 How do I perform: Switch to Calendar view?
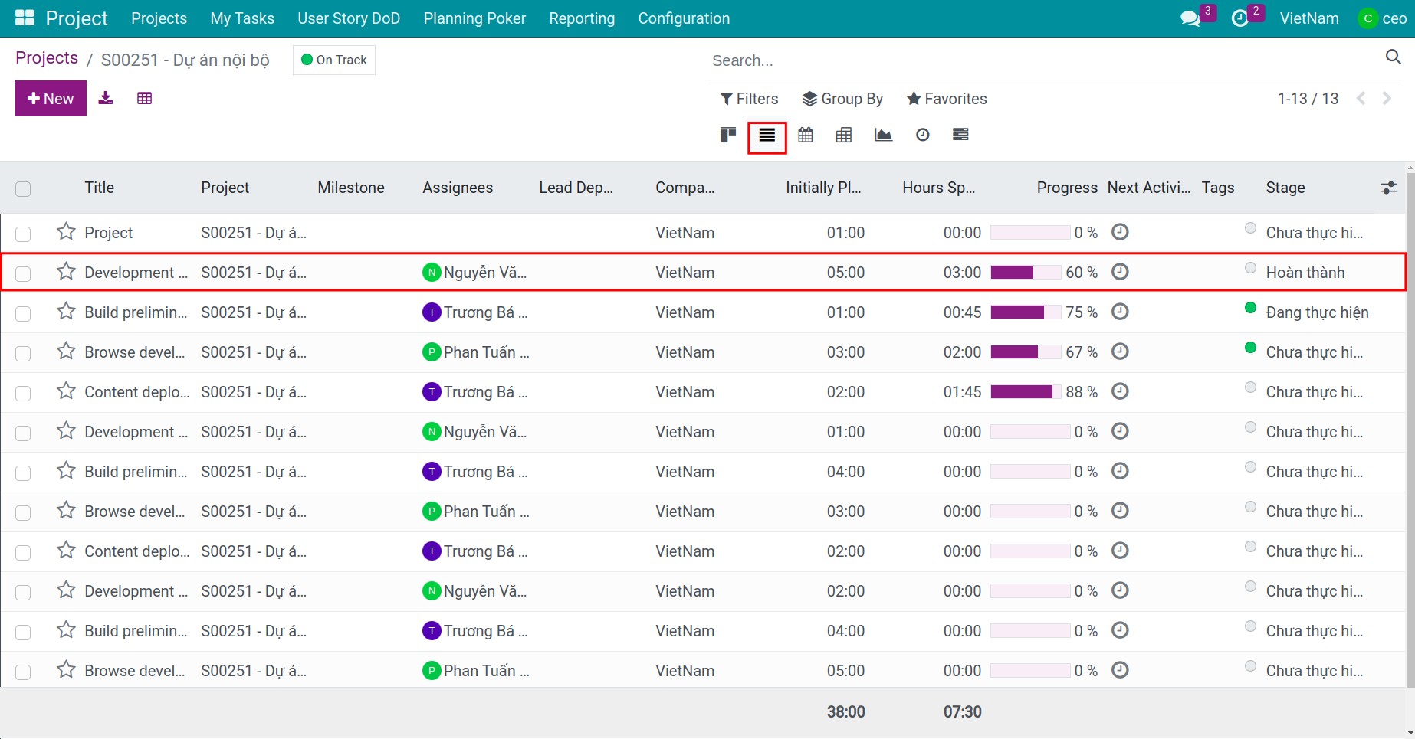tap(806, 135)
